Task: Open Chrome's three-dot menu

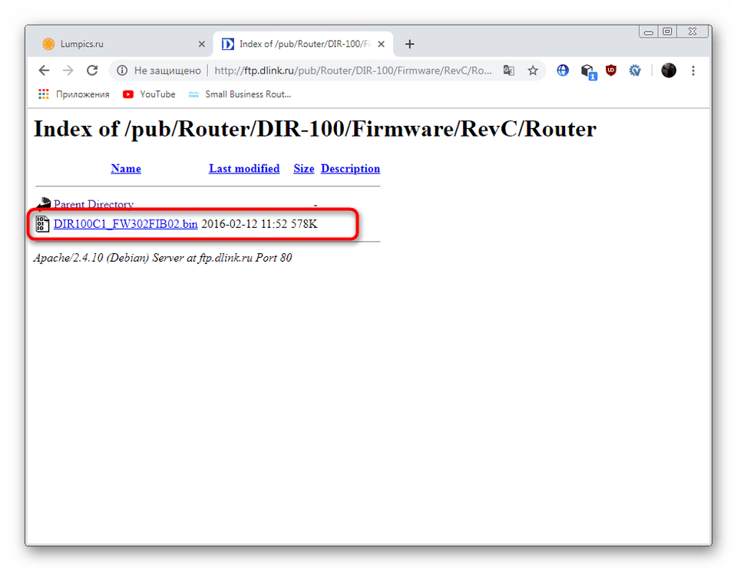Action: pos(693,71)
